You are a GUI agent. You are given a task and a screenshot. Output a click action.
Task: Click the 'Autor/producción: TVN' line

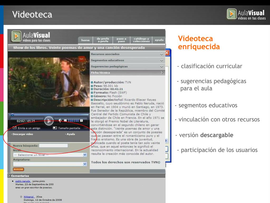coord(111,82)
